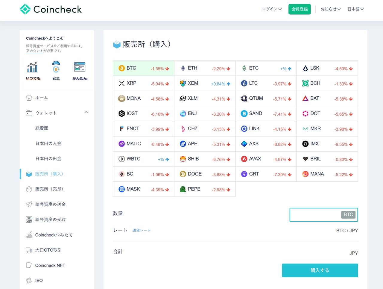Select the MKR cell
Screen dimensions: 383x289
tap(327, 129)
